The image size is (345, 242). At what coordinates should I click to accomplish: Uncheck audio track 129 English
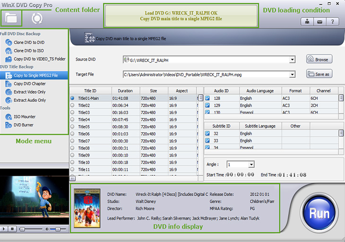pos(207,106)
